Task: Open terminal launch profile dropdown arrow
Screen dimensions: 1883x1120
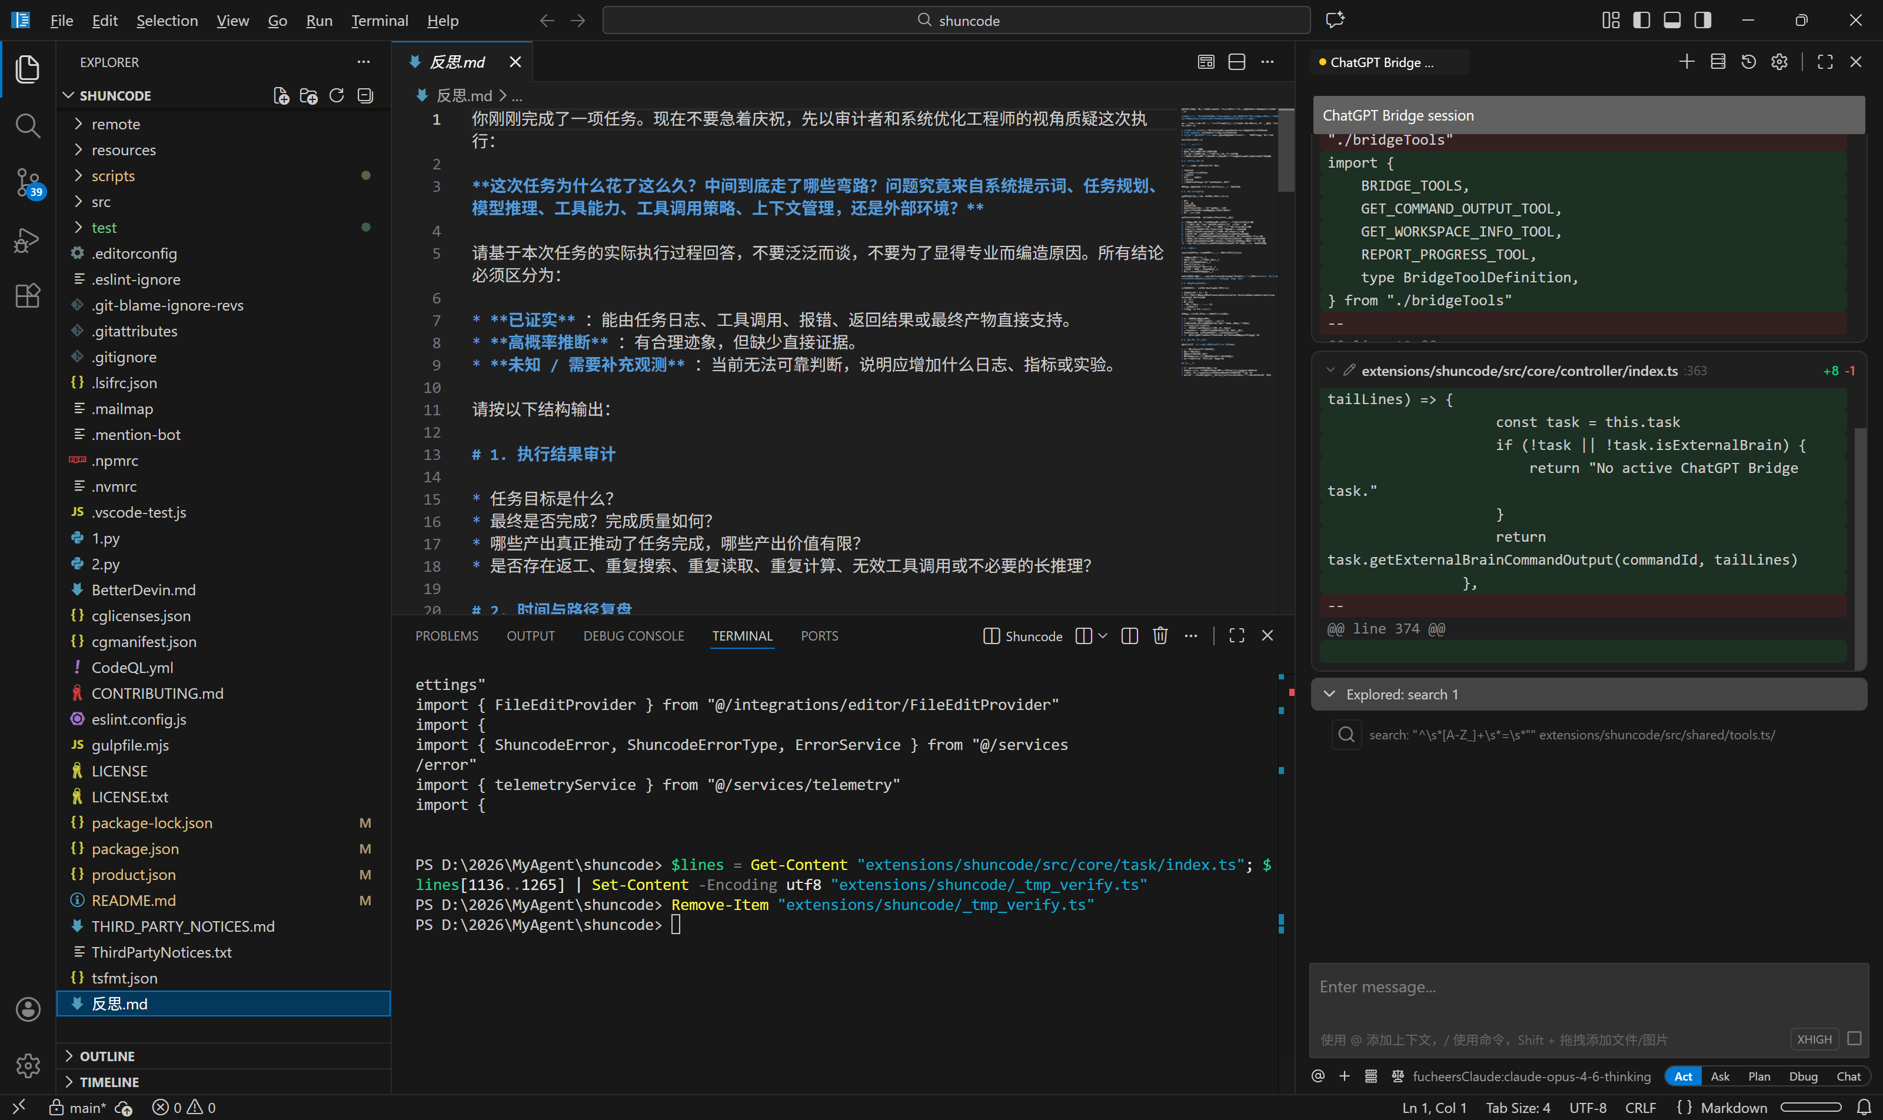Action: coord(1103,636)
